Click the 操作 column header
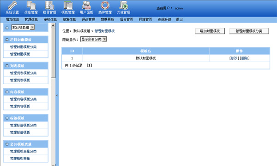The width and height of the screenshot is (277, 166). pyautogui.click(x=239, y=51)
